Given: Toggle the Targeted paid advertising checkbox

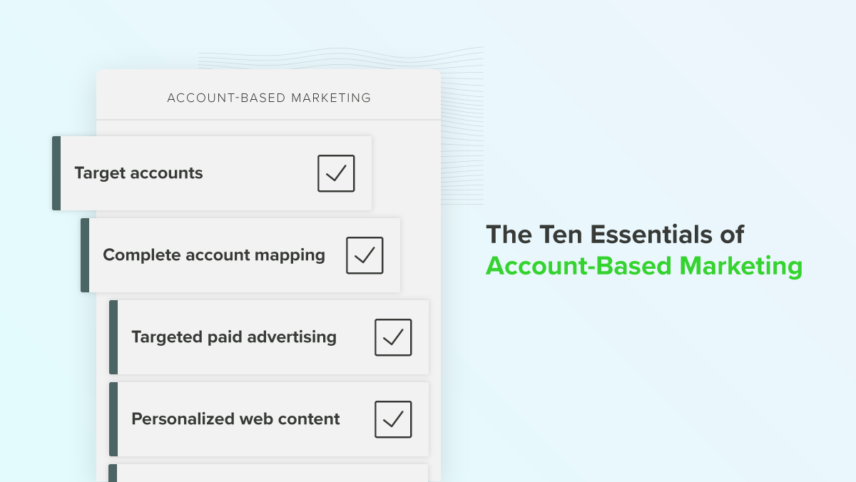Looking at the screenshot, I should 393,337.
